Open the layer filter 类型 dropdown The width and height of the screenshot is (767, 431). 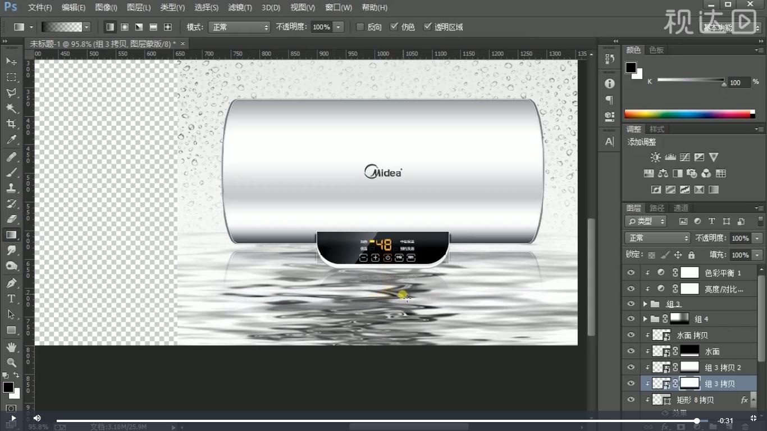pyautogui.click(x=646, y=221)
